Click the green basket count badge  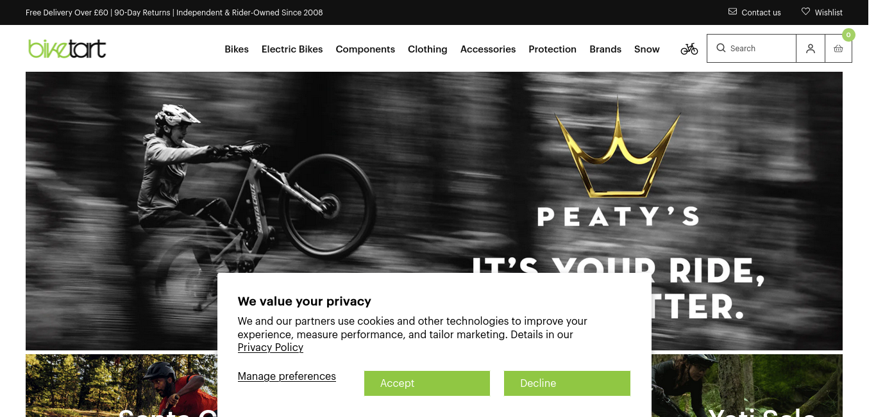point(848,35)
